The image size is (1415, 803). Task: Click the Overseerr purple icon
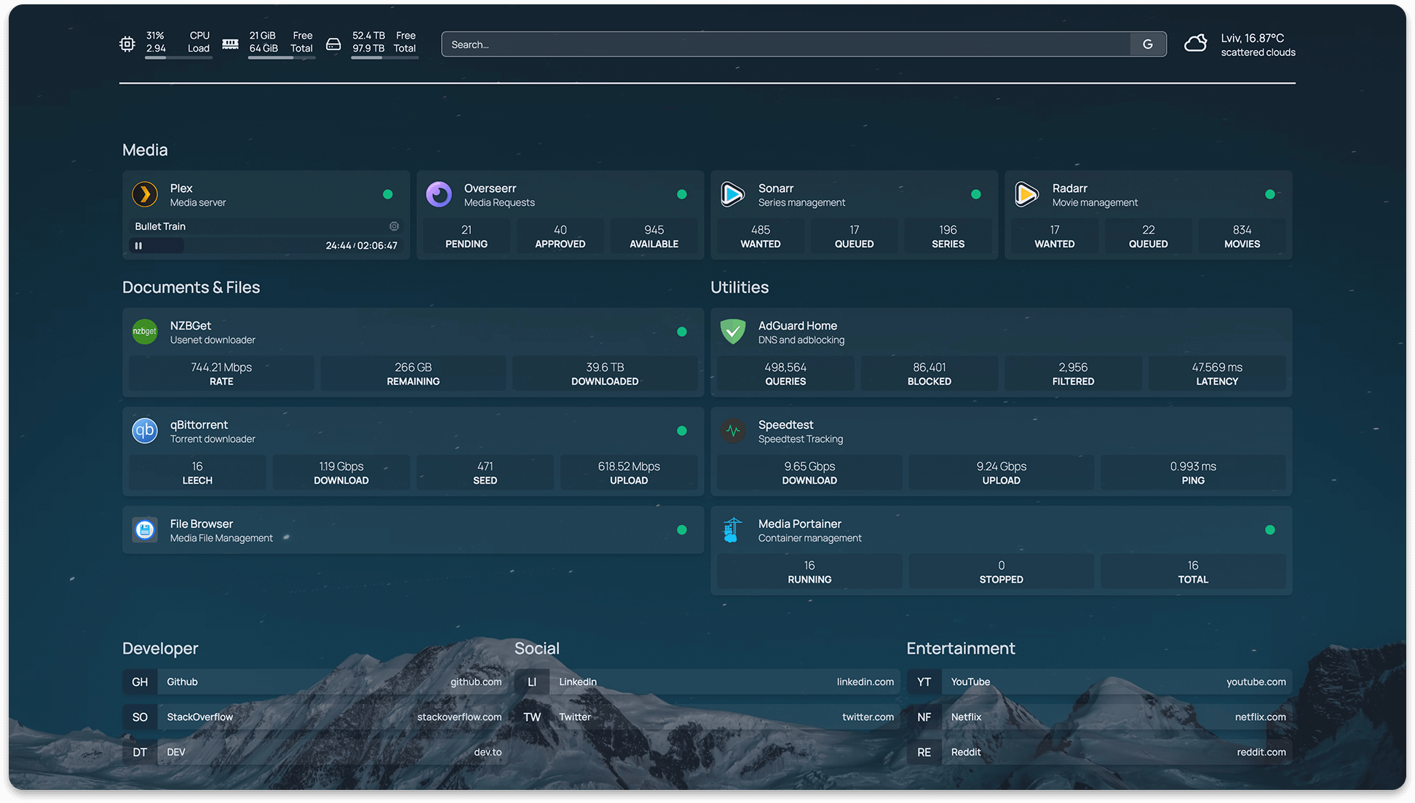pos(439,194)
